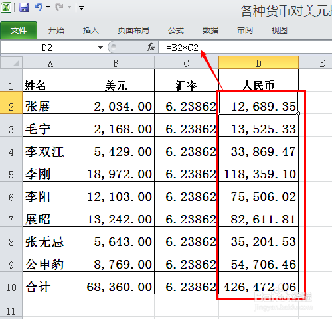Select the cell containing 公申豹

click(50, 261)
